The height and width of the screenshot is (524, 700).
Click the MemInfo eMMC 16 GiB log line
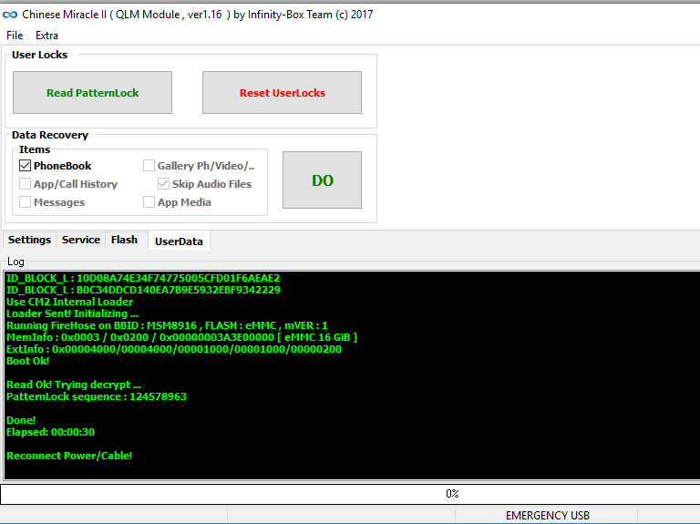point(181,337)
